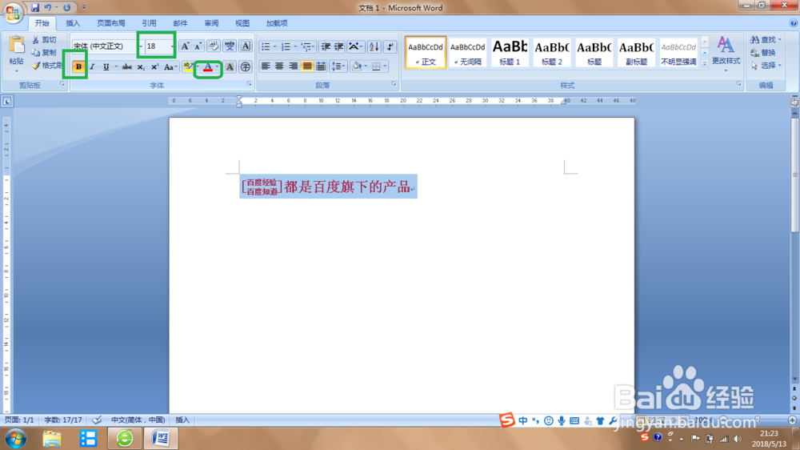Screen dimensions: 800x450
Task: Open font name dropdown arrow
Action: pyautogui.click(x=140, y=46)
